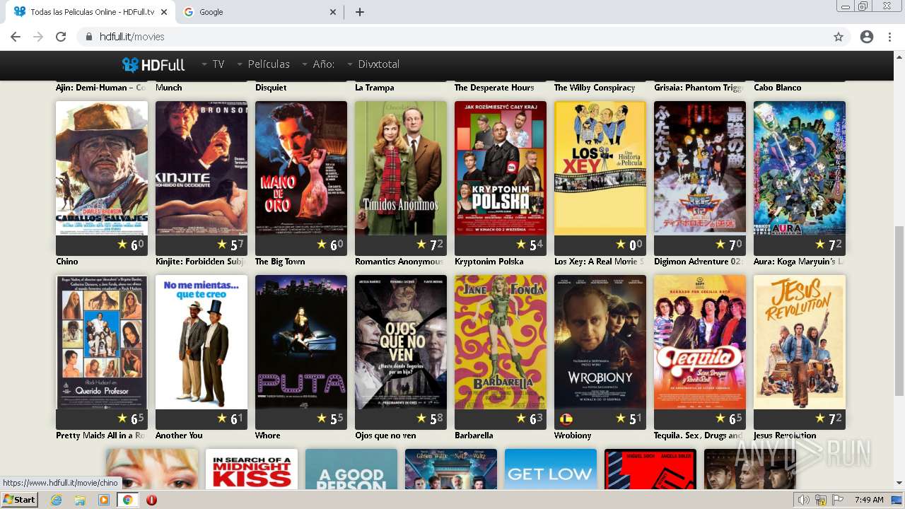Click Jesus Revolution title link
Viewport: 905px width, 509px height.
click(785, 435)
